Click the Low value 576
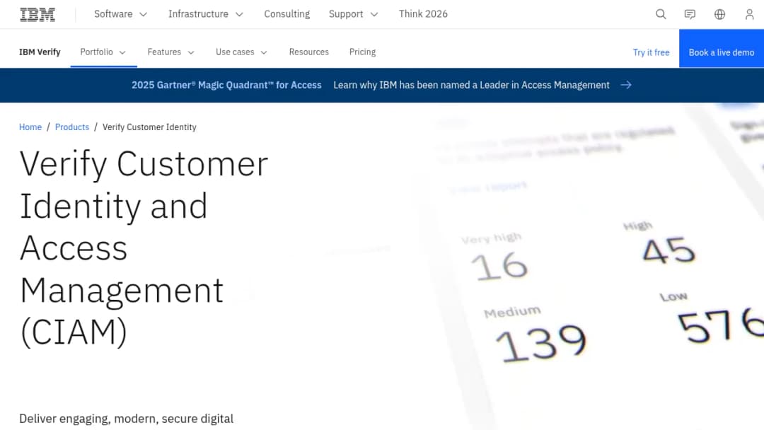764x430 pixels. tap(721, 324)
